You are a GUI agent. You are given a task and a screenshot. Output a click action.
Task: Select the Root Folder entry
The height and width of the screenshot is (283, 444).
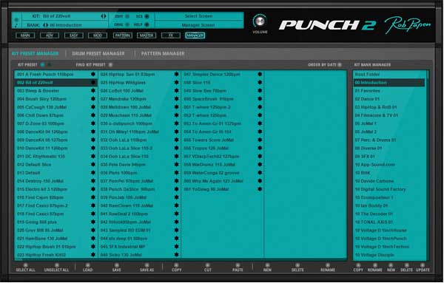(389, 75)
